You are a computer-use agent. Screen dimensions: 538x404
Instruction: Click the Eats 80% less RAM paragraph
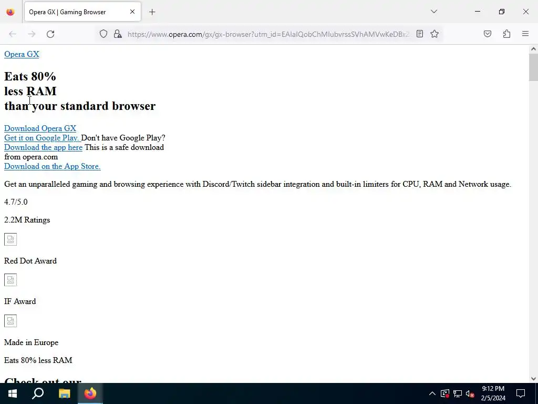[38, 360]
